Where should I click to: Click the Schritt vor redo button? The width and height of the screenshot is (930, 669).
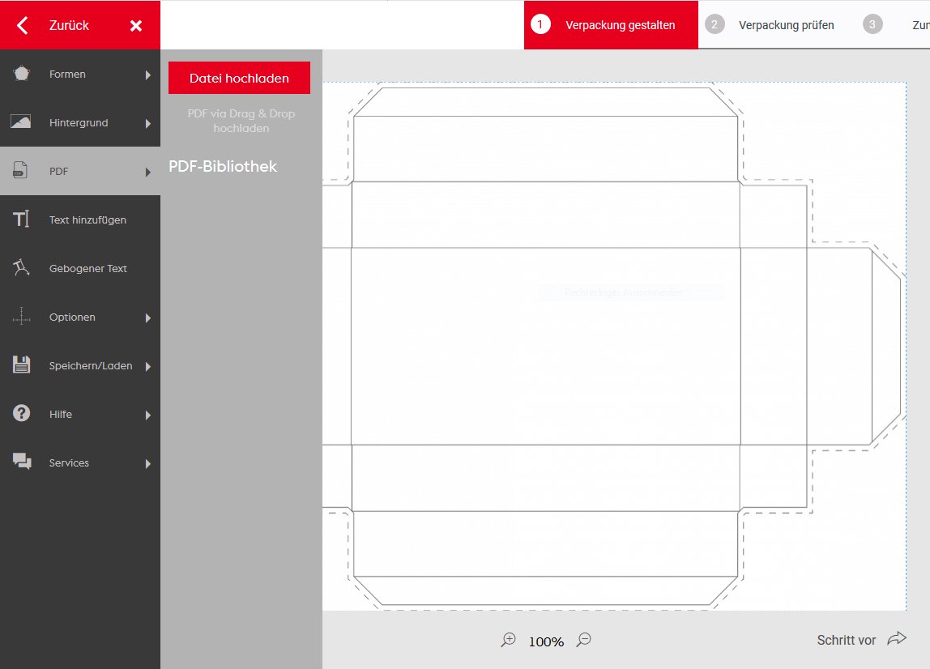coord(861,640)
